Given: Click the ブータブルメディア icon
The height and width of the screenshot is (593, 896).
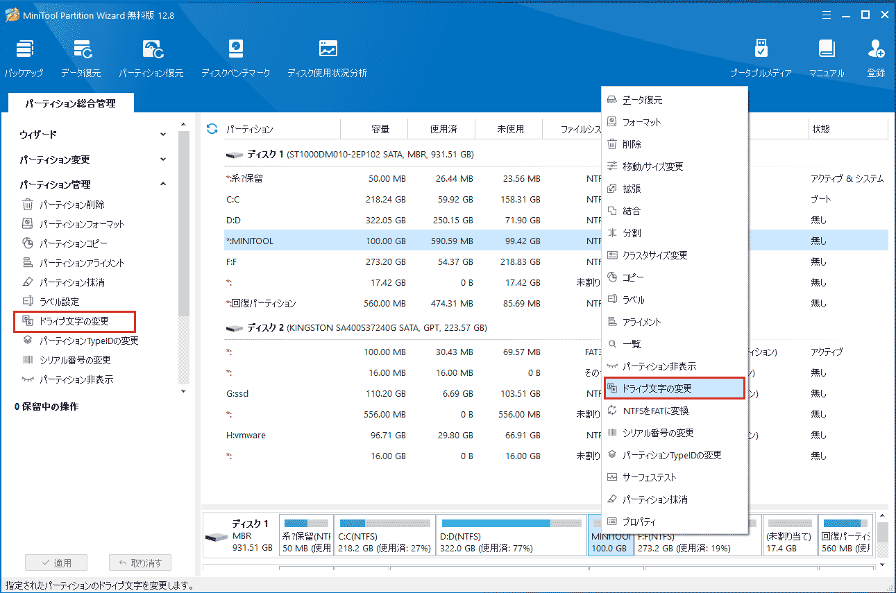Looking at the screenshot, I should [x=761, y=58].
